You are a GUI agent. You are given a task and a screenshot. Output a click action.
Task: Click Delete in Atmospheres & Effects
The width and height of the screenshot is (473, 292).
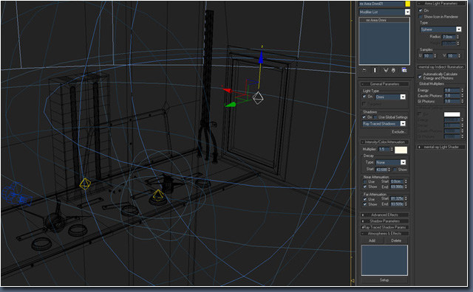396,240
